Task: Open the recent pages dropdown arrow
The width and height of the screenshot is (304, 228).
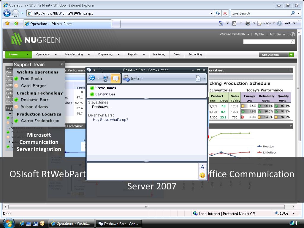Action: click(x=22, y=13)
